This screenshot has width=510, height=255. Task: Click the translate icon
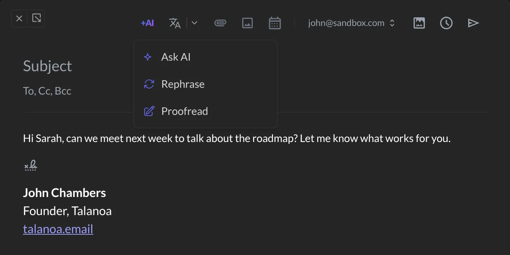coord(175,23)
